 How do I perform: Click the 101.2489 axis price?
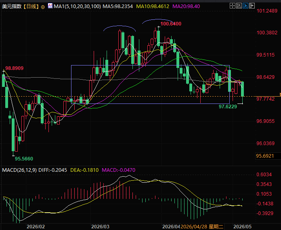[x=267, y=11]
